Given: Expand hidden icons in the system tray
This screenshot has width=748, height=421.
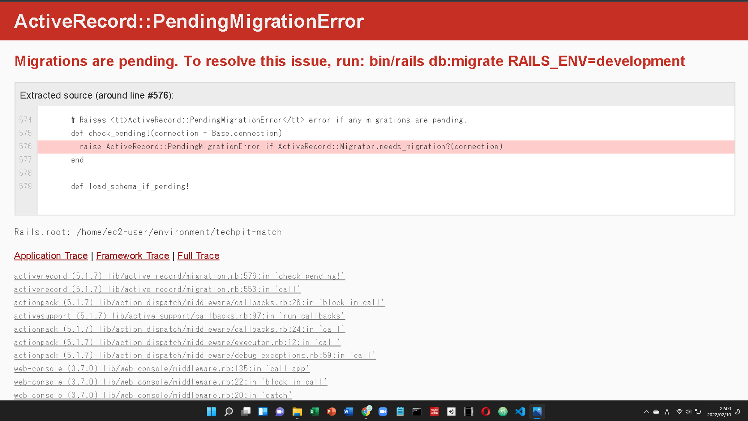Looking at the screenshot, I should [647, 412].
